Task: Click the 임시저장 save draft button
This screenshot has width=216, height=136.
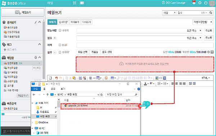Action: 63,22
